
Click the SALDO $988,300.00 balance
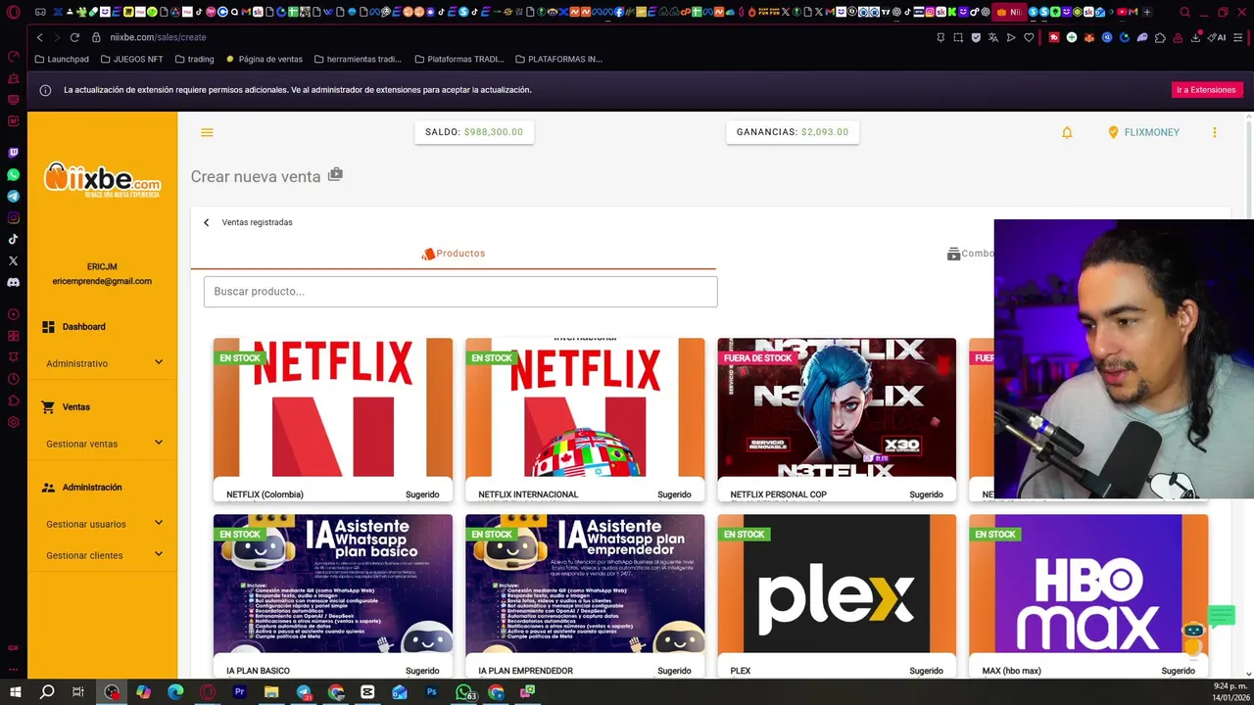pyautogui.click(x=474, y=132)
